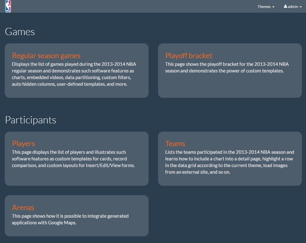The width and height of the screenshot is (306, 243).
Task: Open the Regular season games page
Action: [46, 56]
